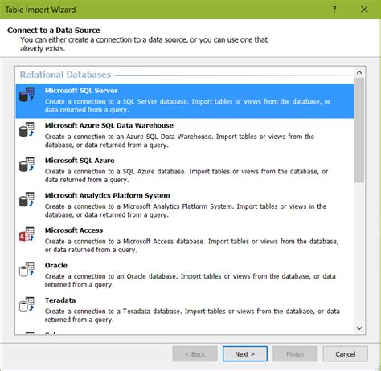Click the scroll up arrow of the list
Image resolution: width=381 pixels, height=371 pixels.
click(x=359, y=72)
